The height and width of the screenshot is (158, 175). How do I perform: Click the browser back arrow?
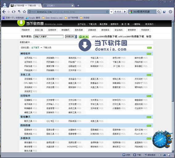(4, 12)
